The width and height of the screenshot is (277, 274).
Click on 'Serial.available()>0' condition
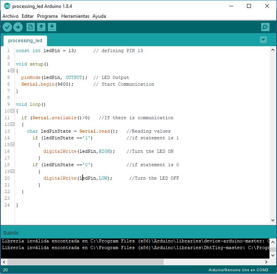60,118
